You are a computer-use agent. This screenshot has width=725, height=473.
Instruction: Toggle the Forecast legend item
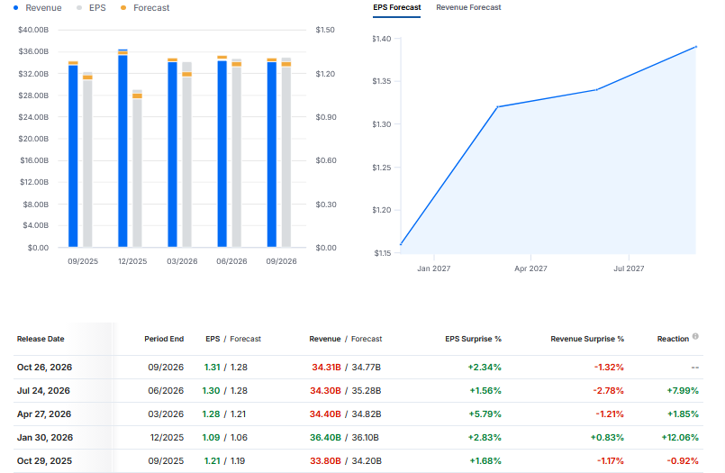pos(145,8)
